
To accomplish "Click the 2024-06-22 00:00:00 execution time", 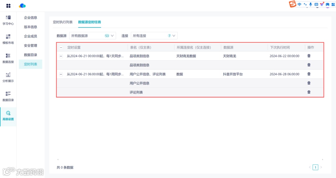I will 284,56.
